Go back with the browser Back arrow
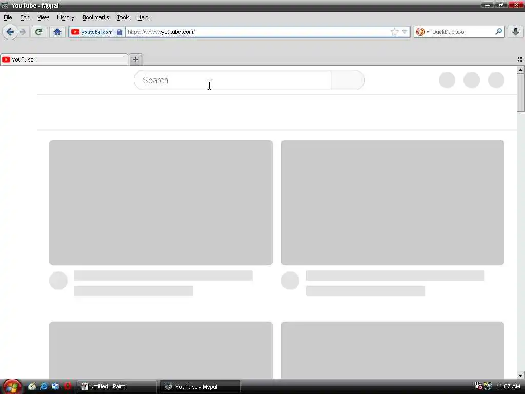Image resolution: width=525 pixels, height=394 pixels. pos(10,32)
